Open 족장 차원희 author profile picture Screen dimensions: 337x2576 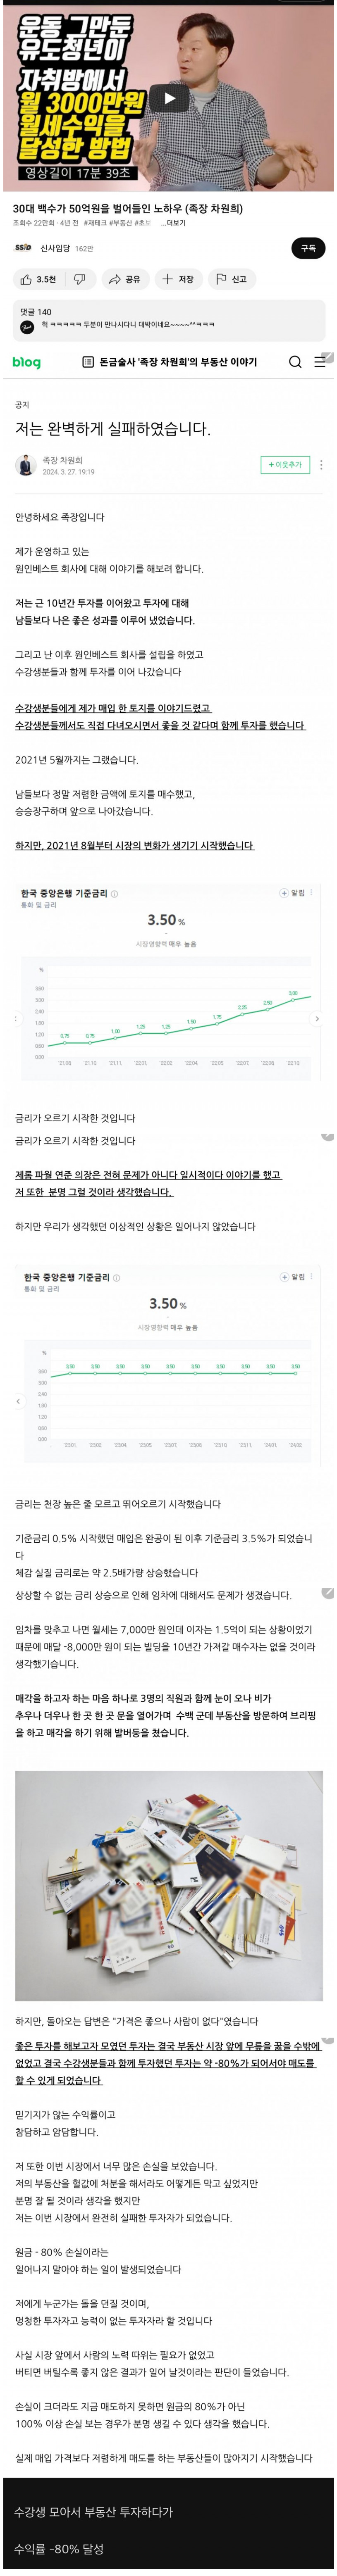25,465
